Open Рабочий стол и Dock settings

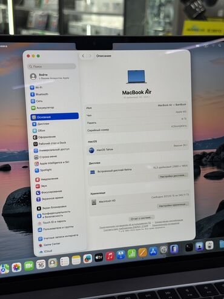click(x=50, y=143)
